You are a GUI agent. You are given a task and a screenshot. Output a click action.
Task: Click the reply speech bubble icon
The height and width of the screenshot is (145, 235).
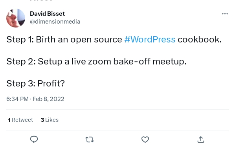[34, 139]
